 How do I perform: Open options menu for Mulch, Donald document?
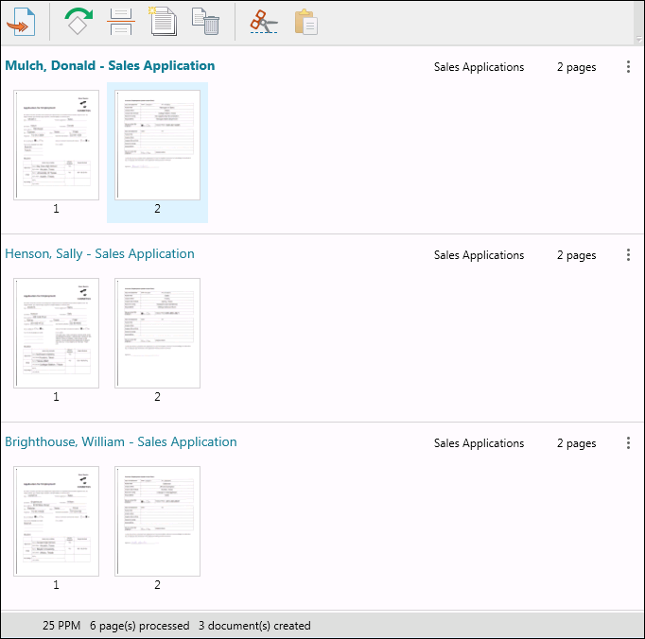(629, 67)
